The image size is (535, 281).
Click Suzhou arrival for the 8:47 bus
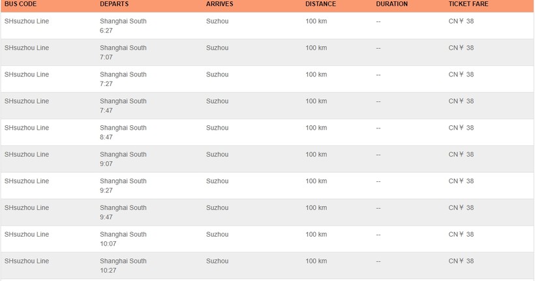coord(217,128)
